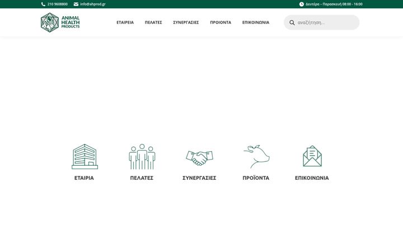403x252 pixels.
Task: Open the ΕΤΑΙΡΕΙΑ menu item
Action: point(125,22)
